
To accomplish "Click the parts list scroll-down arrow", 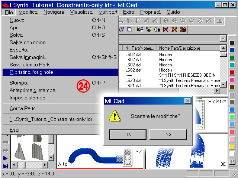I will 223,84.
